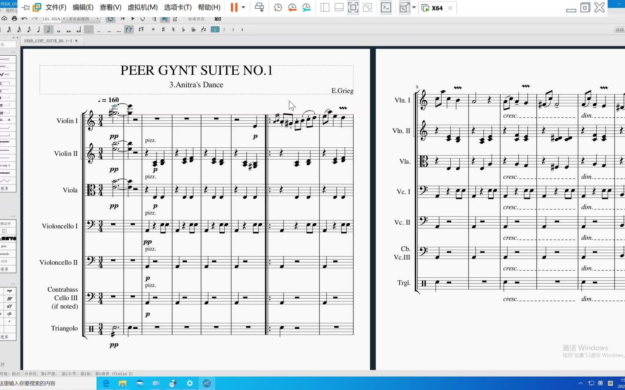Select voice 3 button
The image size is (625, 390).
(233, 30)
